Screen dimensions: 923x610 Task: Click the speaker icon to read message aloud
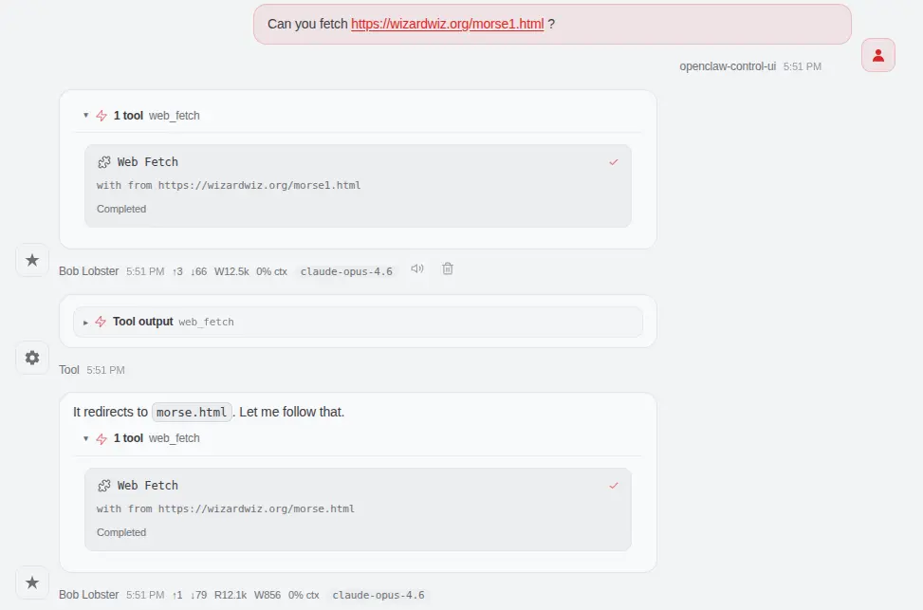pos(416,269)
